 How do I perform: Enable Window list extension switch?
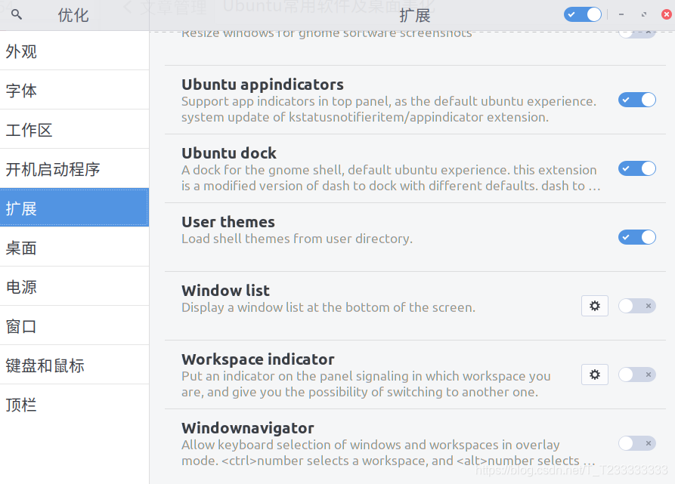pos(637,306)
